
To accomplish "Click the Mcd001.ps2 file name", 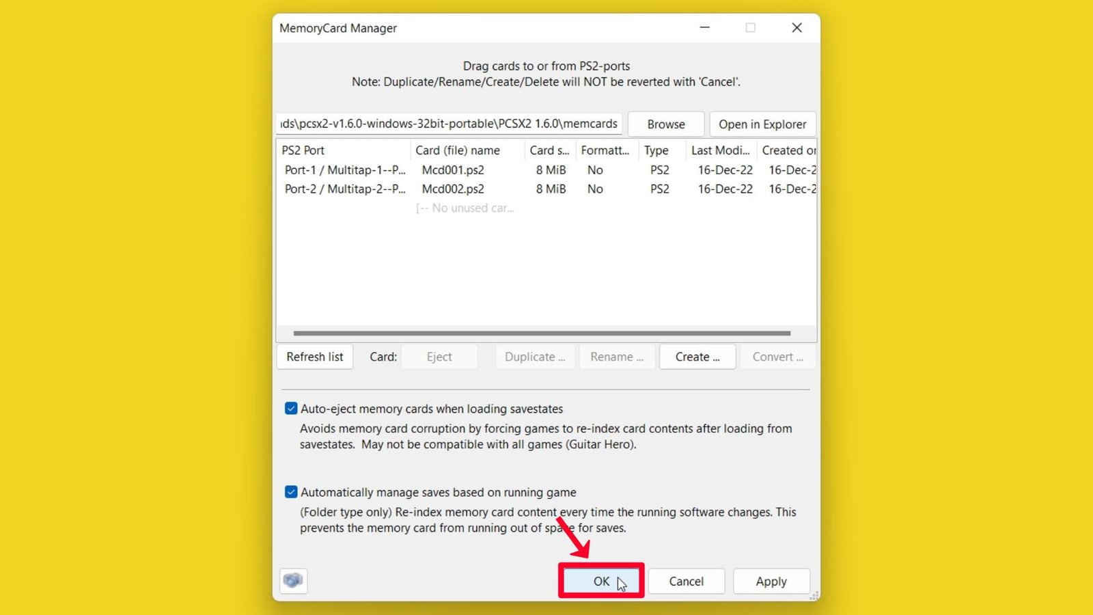I will [x=453, y=170].
